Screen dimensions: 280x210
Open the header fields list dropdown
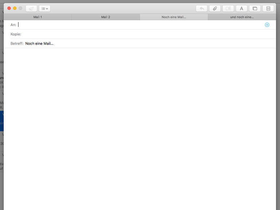point(45,9)
